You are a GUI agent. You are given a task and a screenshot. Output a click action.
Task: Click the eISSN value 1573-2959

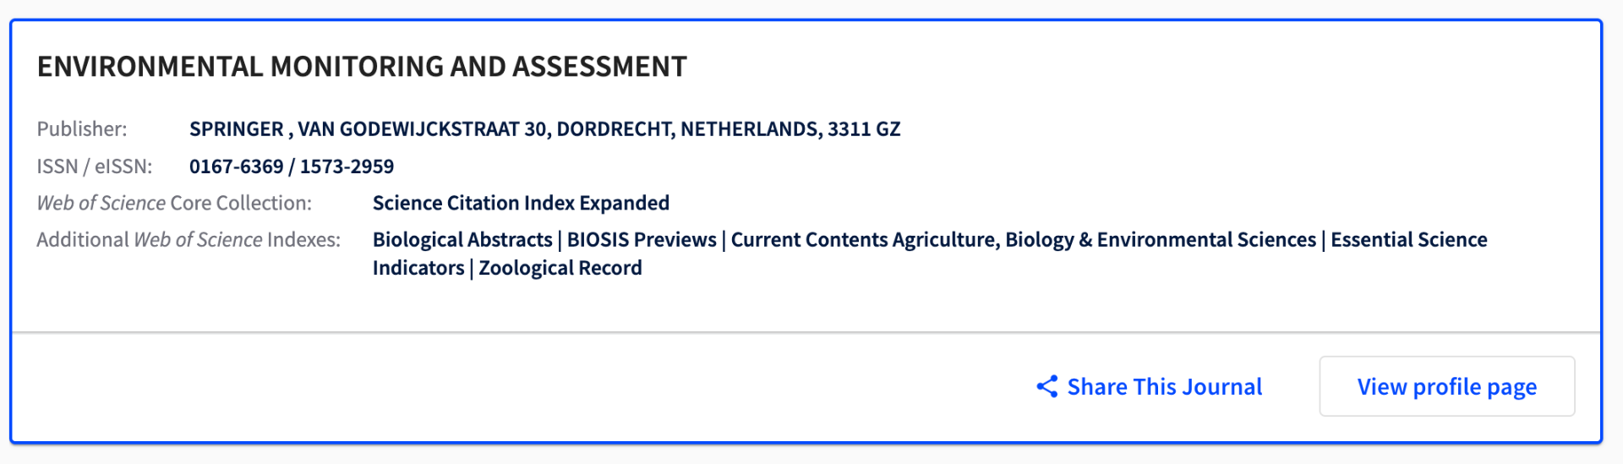tap(347, 166)
